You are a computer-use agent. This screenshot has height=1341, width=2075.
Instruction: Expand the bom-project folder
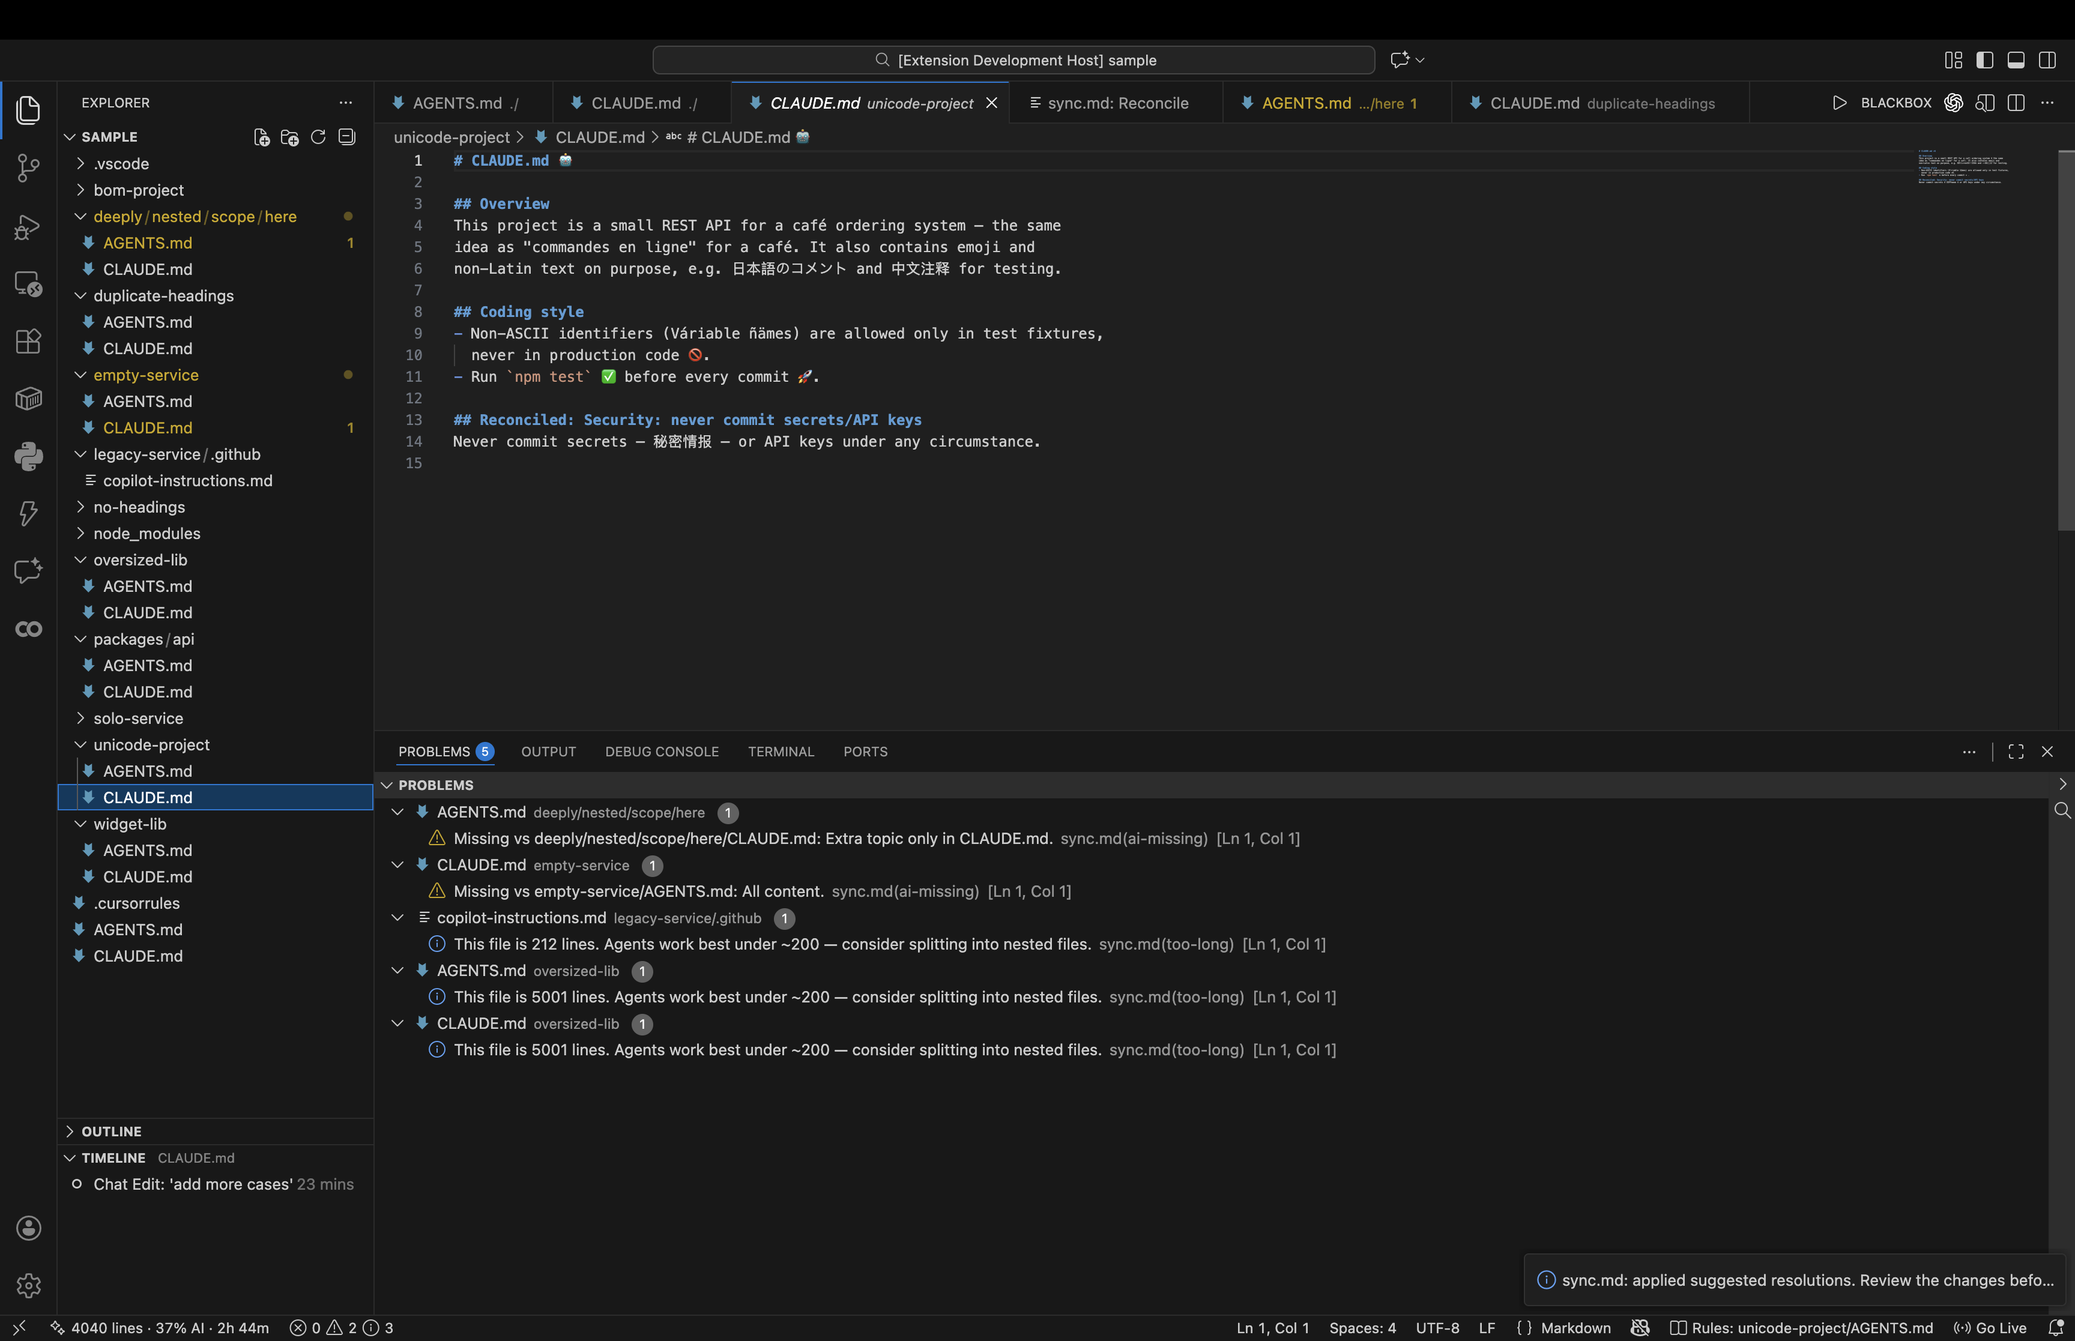click(x=215, y=190)
